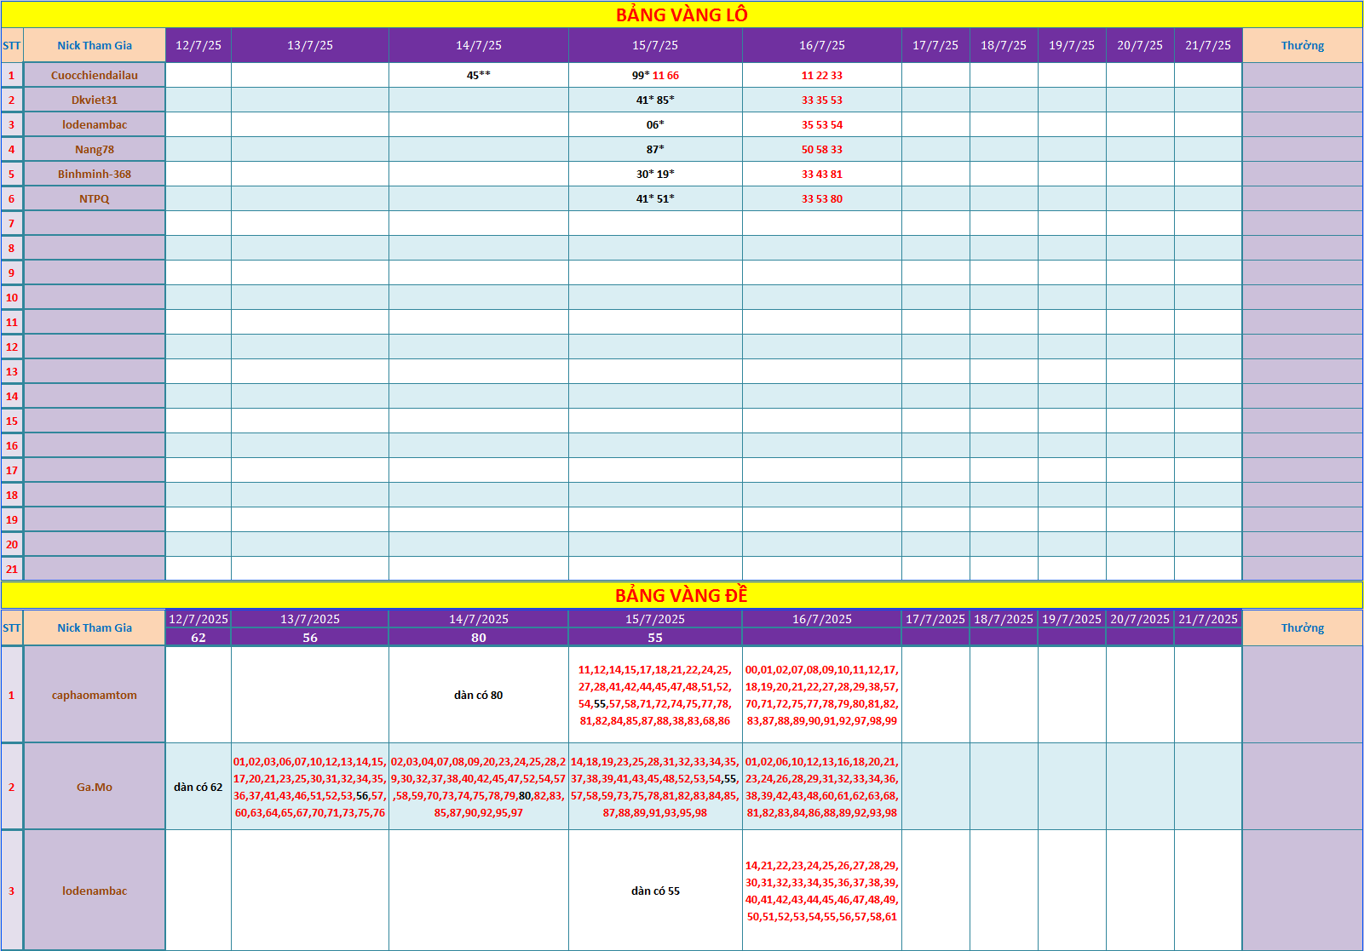Select the cell containing 41* 51*

655,198
